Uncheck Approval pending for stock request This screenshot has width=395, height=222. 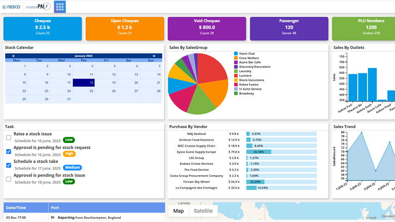click(x=9, y=152)
